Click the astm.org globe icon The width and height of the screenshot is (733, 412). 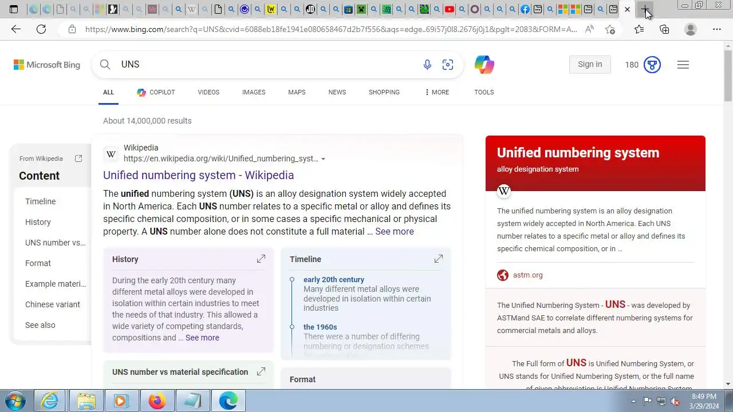(503, 275)
